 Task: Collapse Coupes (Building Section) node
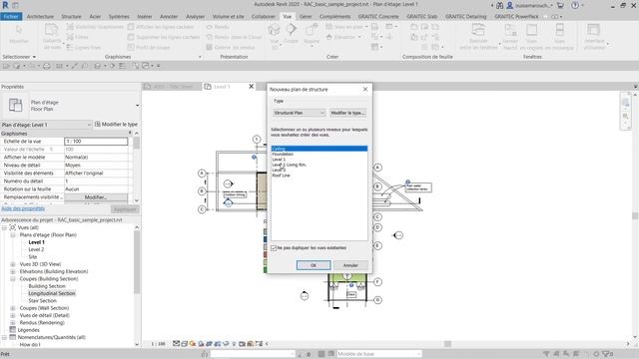[13, 279]
